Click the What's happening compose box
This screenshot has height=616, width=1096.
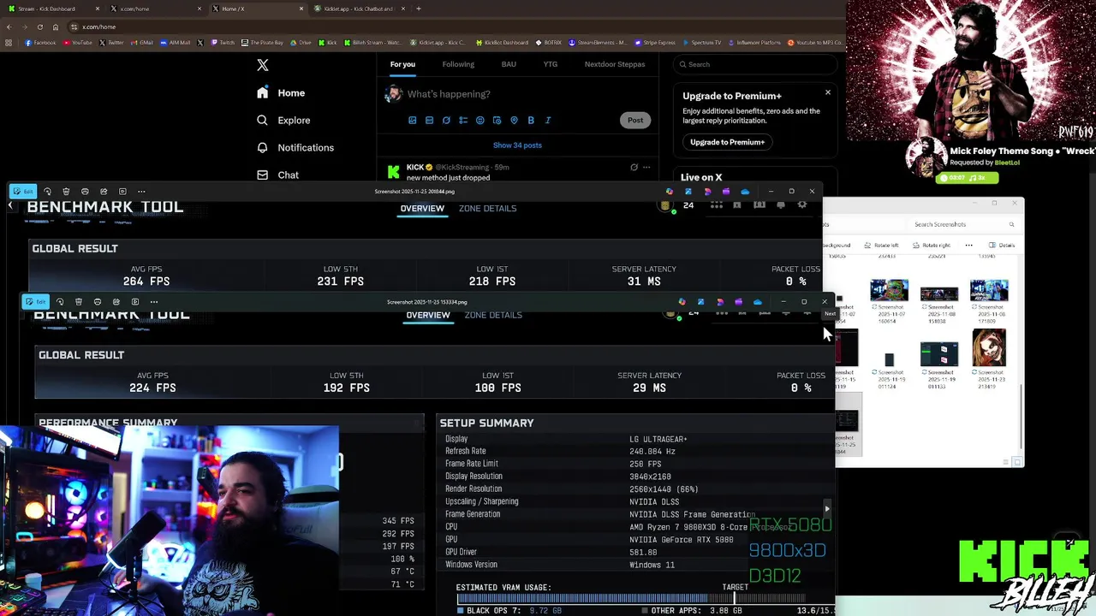coord(449,94)
